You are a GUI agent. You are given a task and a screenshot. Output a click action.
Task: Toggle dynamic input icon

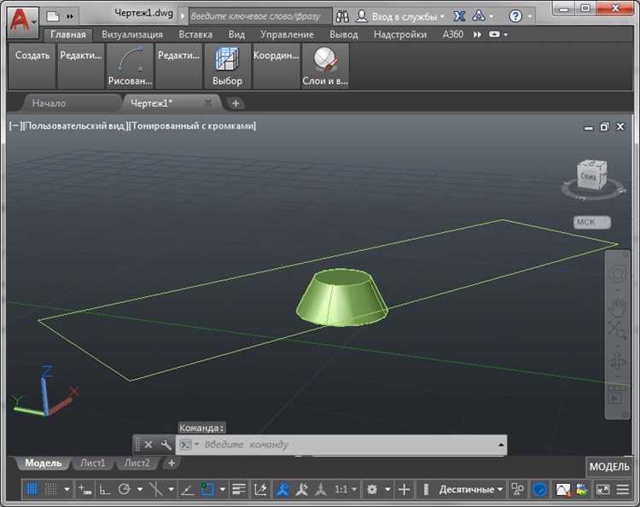84,488
